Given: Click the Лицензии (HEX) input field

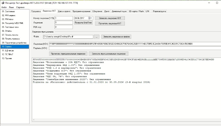Looking at the screenshot, I should coord(135,44).
